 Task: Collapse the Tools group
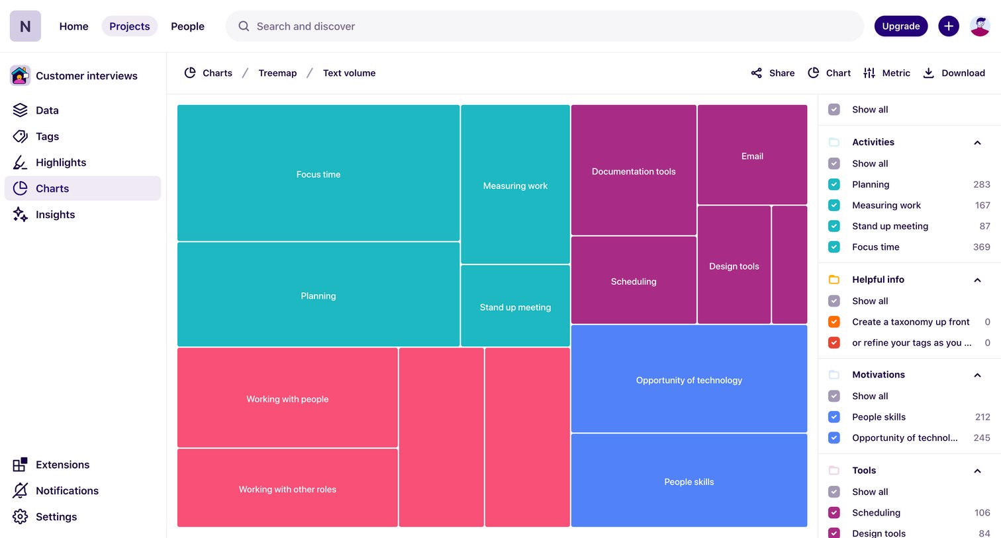tap(977, 471)
